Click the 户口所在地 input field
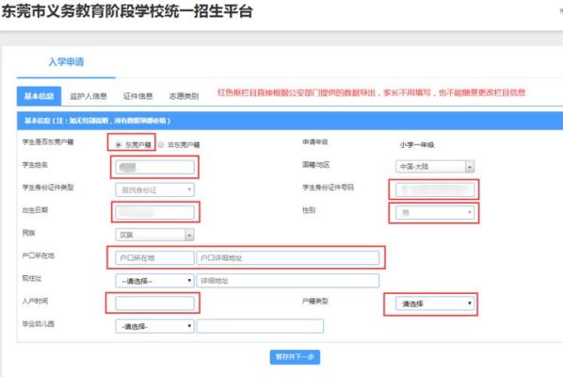The width and height of the screenshot is (563, 377). pyautogui.click(x=154, y=257)
